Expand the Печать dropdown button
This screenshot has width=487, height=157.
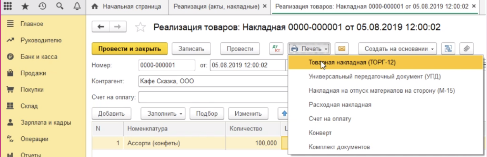309,49
